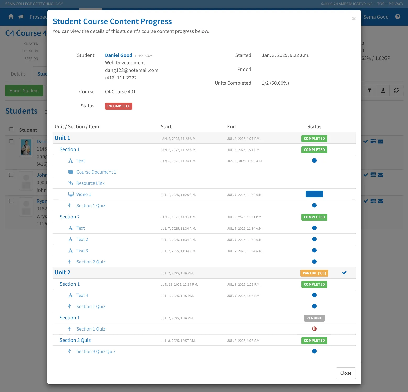This screenshot has width=408, height=392.
Task: Tick the checkbox on Daniel's student row
Action: click(x=11, y=141)
